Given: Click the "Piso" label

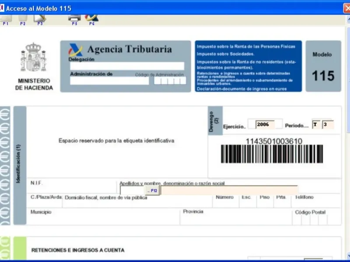Looking at the screenshot, I should (x=265, y=197).
